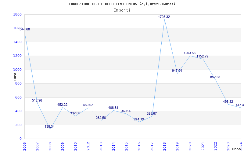Click the 2021 year label
Screen dimensions: 244x152
point(203,147)
